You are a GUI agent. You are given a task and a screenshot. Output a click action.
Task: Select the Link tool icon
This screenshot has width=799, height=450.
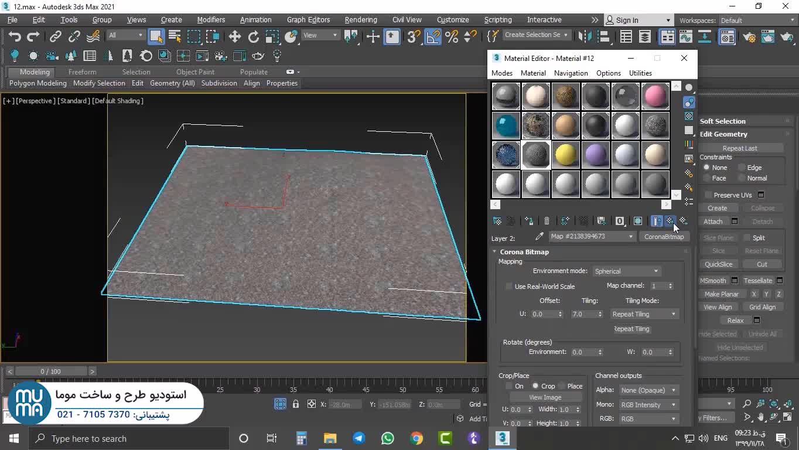point(56,36)
